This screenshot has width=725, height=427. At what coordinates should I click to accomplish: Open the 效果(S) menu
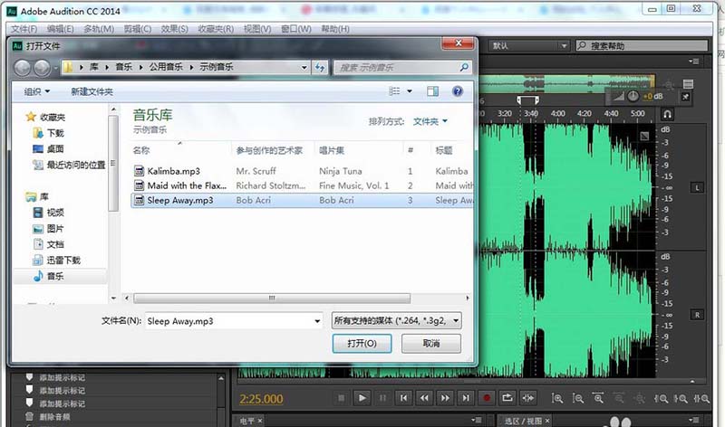tap(174, 29)
